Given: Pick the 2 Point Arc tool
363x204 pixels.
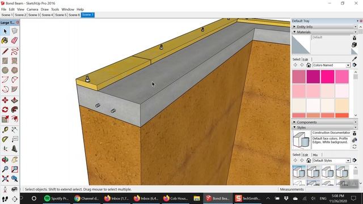Looking at the screenshot, I should coord(14,80).
